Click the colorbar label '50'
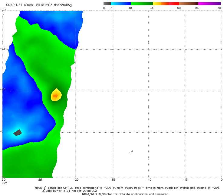The width and height of the screenshot is (224, 196). tap(179, 8)
